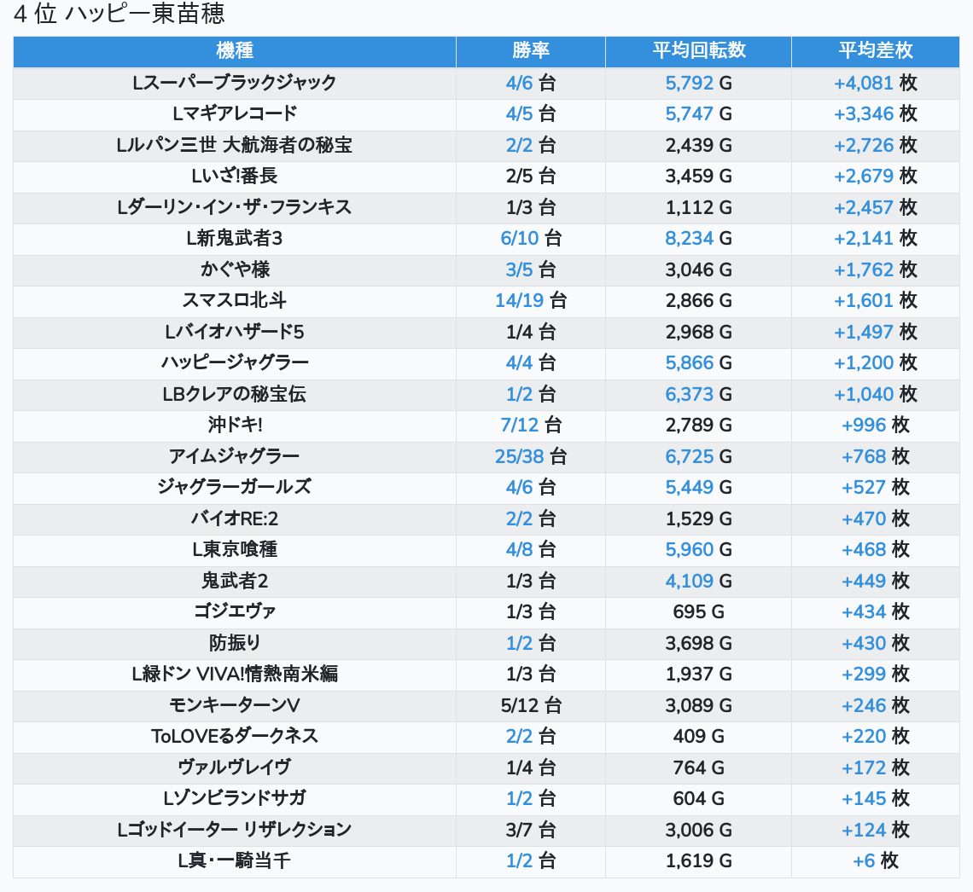Select the Lスーパーブラックジャック machine name
This screenshot has width=973, height=892.
235,83
